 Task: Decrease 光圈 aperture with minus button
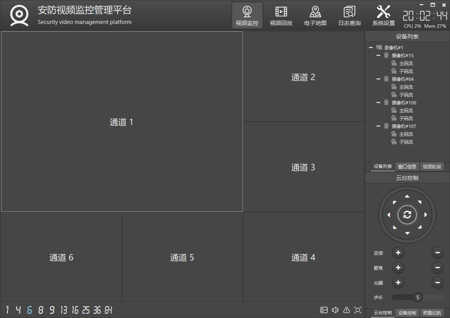click(437, 282)
